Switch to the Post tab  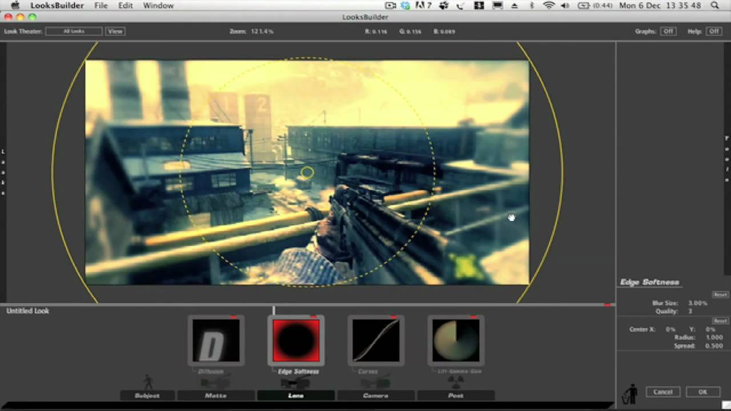point(456,395)
